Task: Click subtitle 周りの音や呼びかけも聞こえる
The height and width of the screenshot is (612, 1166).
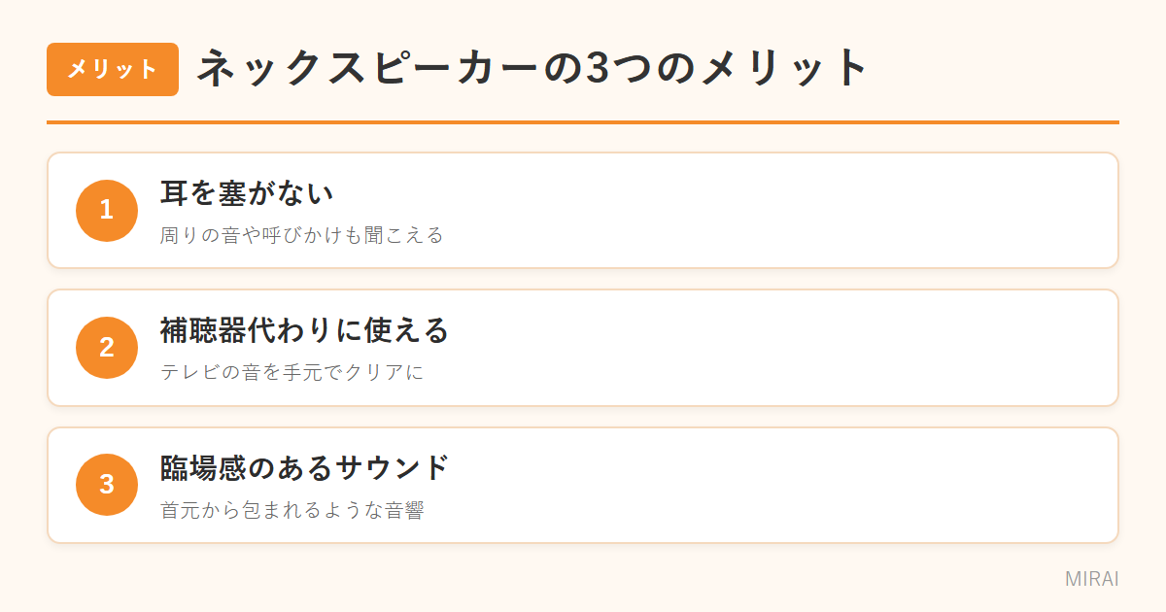Action: coord(302,235)
